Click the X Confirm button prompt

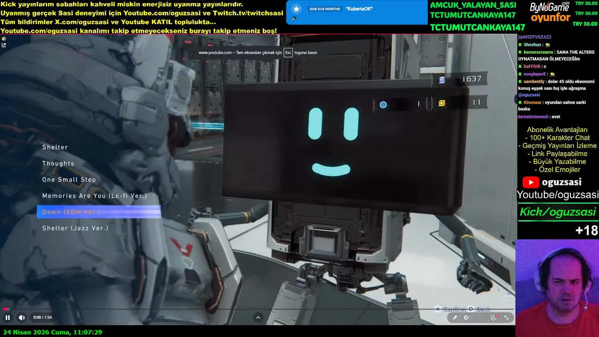450,309
